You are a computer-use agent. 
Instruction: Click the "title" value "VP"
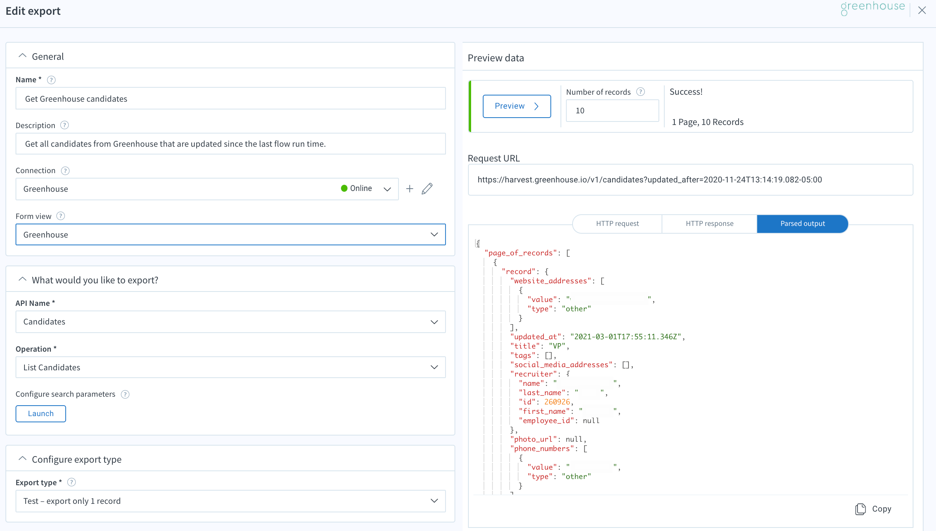pyautogui.click(x=557, y=346)
